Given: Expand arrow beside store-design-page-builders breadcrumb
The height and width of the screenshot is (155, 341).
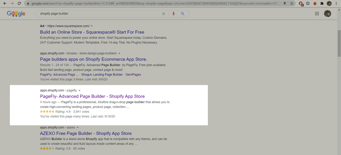Looking at the screenshot, I should pyautogui.click(x=119, y=53).
